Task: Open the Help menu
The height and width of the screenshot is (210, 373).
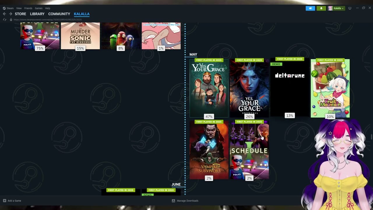Action: point(47,8)
